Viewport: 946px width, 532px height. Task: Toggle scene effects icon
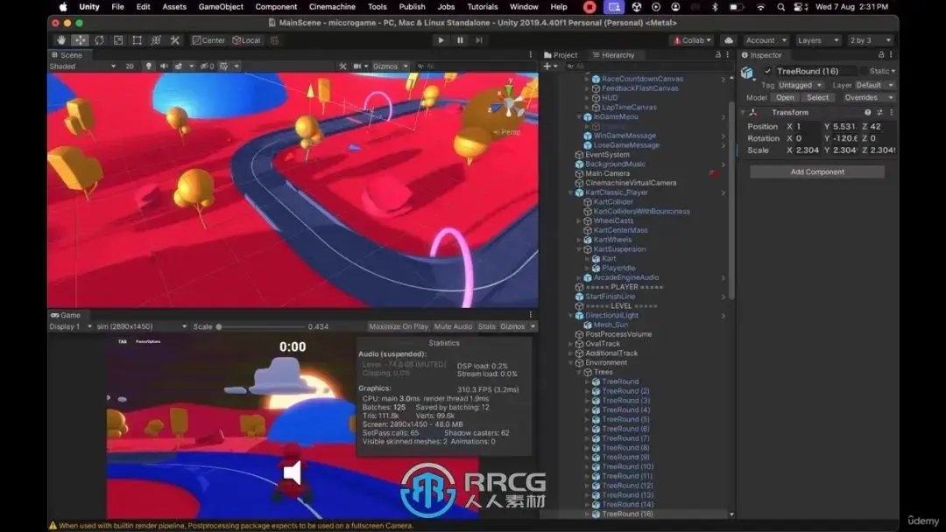pyautogui.click(x=179, y=66)
